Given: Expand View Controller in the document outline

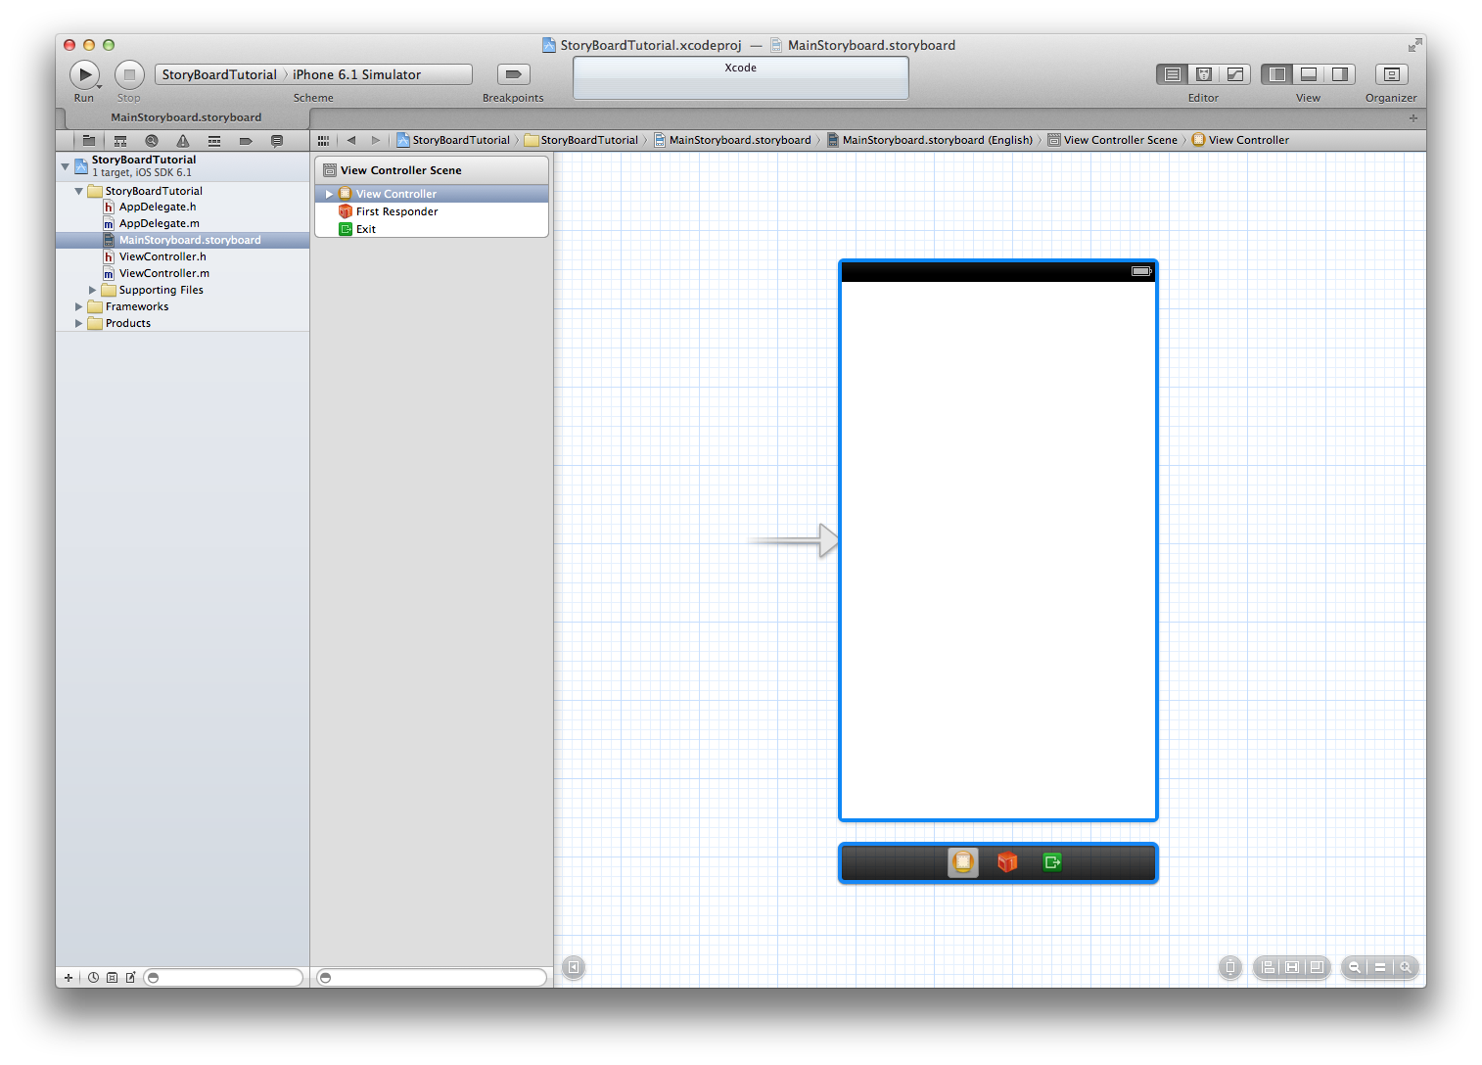Looking at the screenshot, I should click(329, 194).
